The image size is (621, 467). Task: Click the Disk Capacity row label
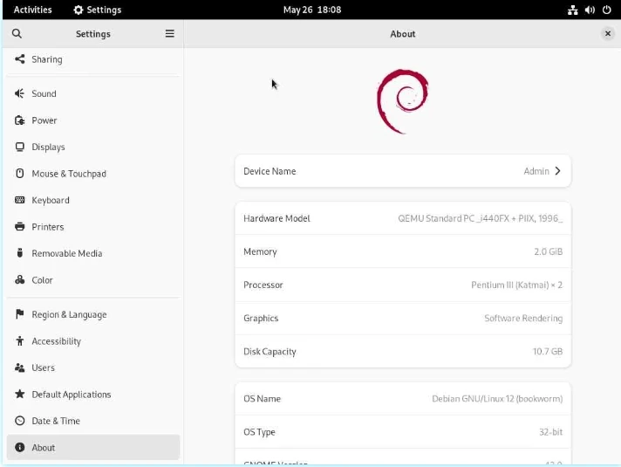pyautogui.click(x=270, y=352)
